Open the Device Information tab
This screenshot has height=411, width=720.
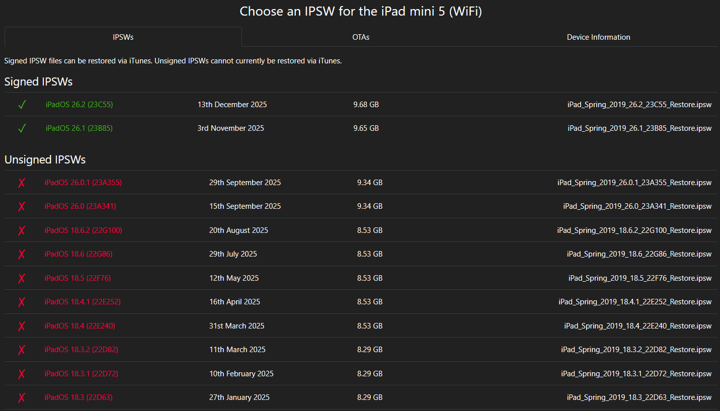[598, 37]
